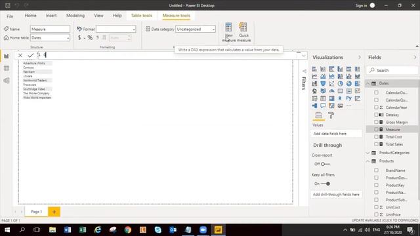Viewport: 420px width, 236px height.
Task: Select the filled map visual
Action: [323, 91]
